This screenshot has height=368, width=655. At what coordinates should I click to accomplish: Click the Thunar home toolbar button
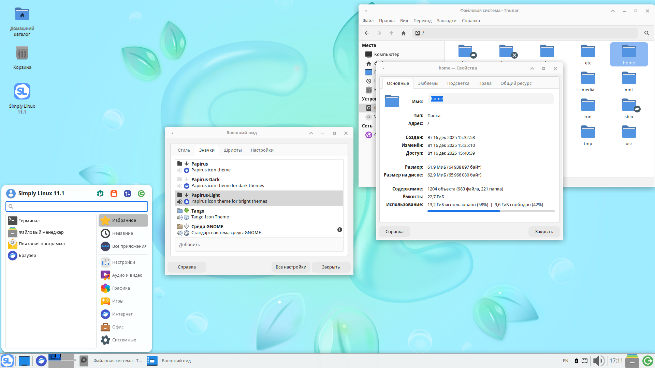[404, 33]
